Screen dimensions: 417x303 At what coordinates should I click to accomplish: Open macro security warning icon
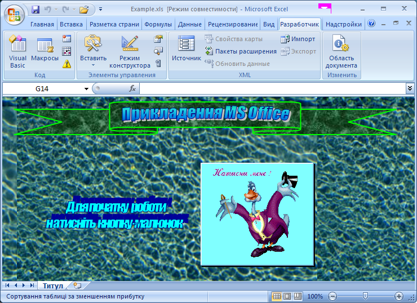pyautogui.click(x=66, y=64)
